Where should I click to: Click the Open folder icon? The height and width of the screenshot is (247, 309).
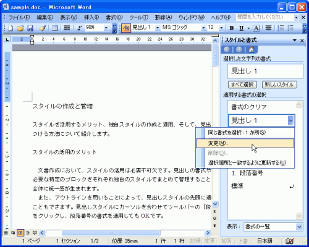(x=20, y=28)
